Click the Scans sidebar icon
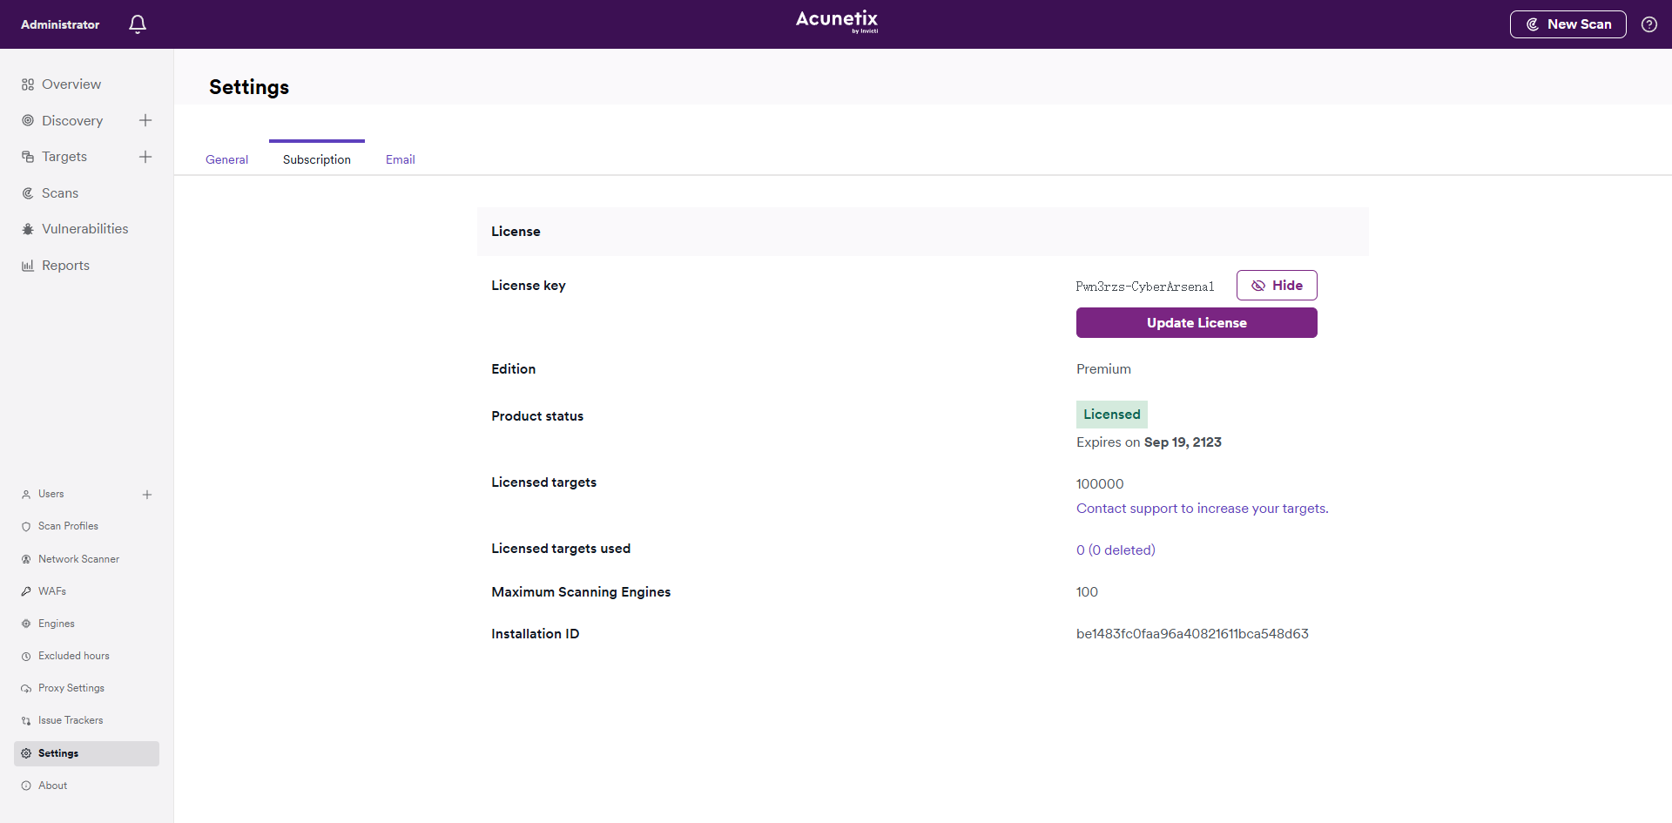Viewport: 1672px width, 823px height. (28, 193)
